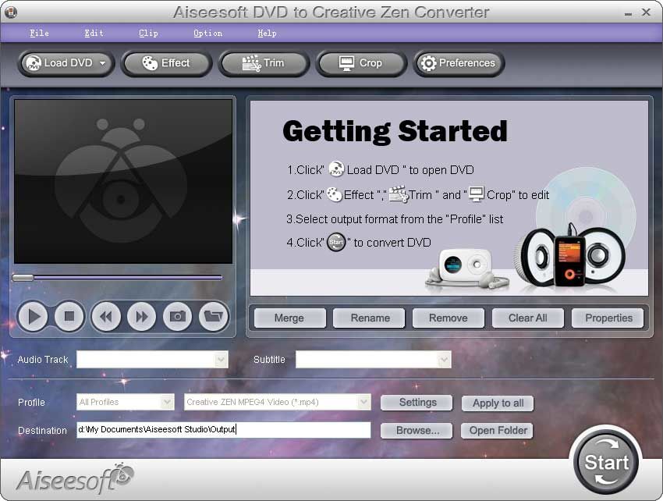Click Apply to all button

coord(498,403)
